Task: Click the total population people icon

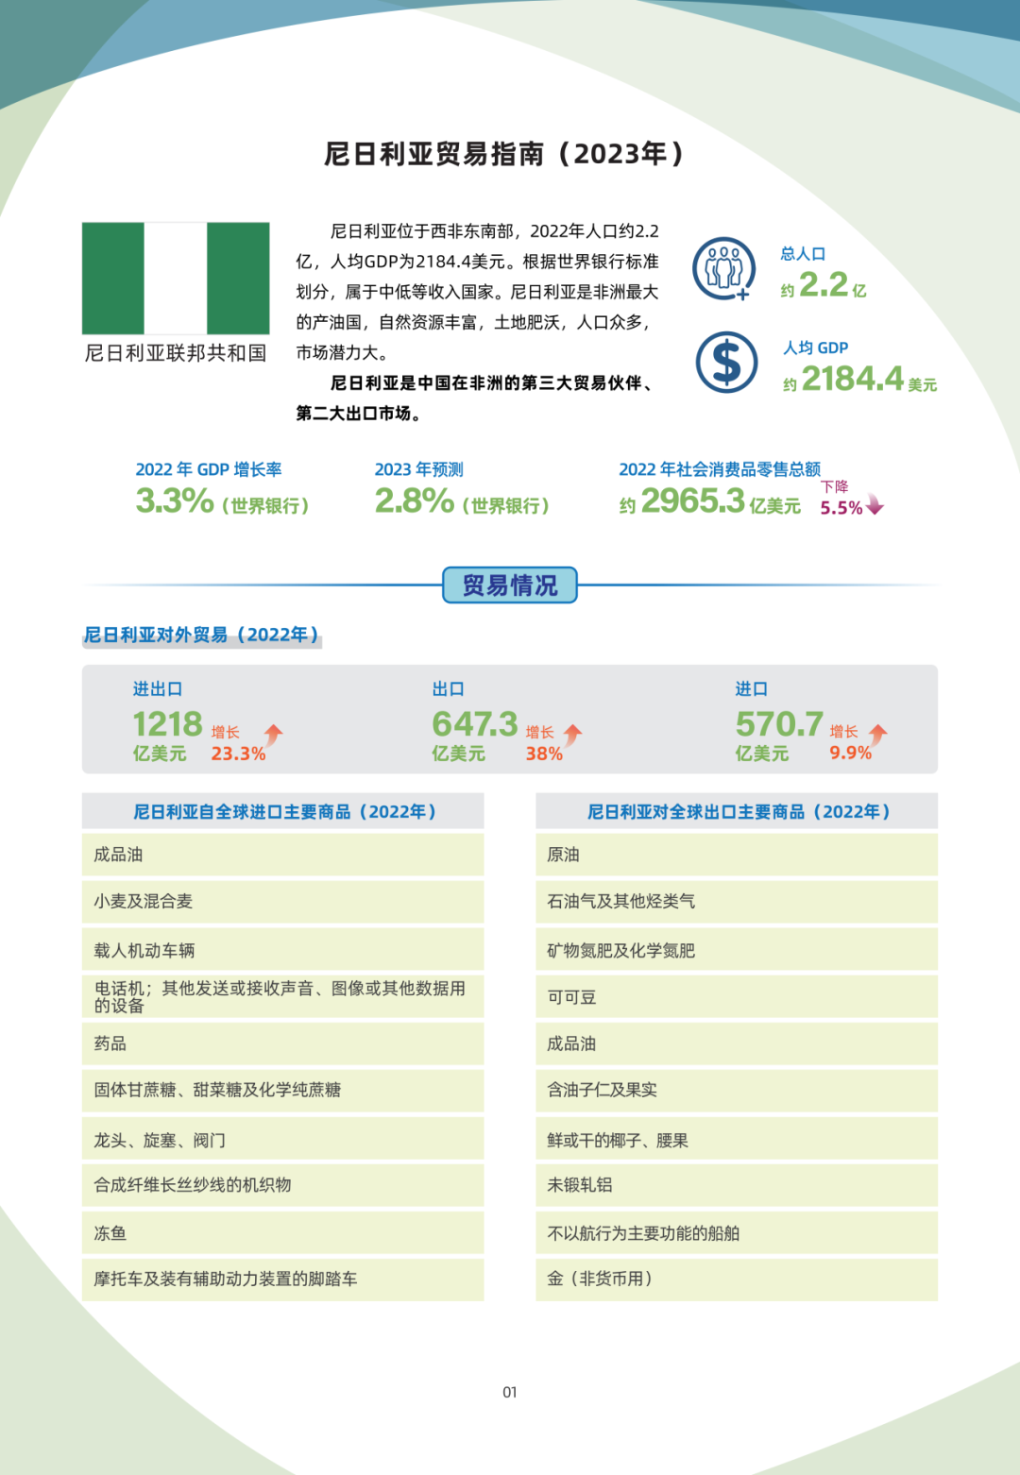Action: click(724, 269)
